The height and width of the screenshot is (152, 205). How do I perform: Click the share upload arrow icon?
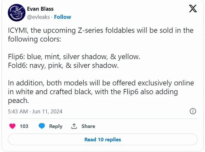74,126
